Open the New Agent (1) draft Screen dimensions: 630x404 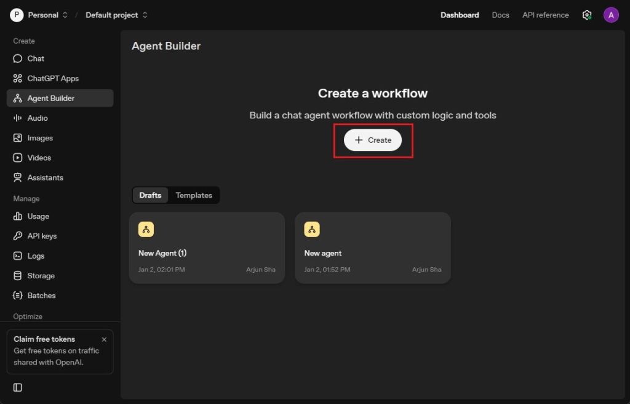pos(207,248)
